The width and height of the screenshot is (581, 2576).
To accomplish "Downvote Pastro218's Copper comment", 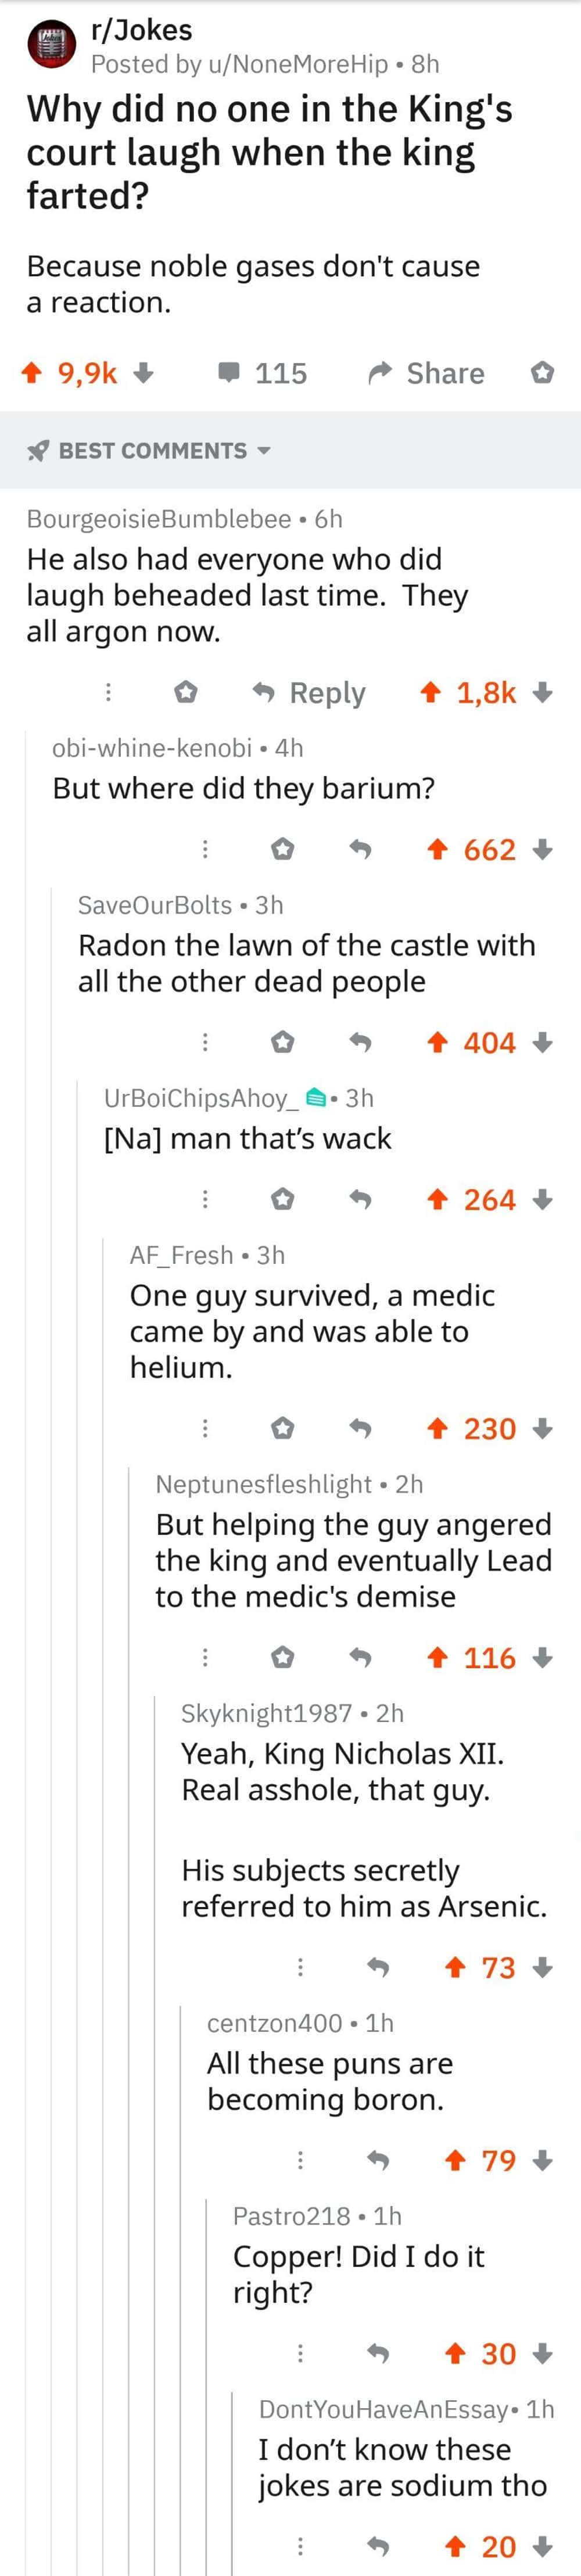I will [542, 2354].
